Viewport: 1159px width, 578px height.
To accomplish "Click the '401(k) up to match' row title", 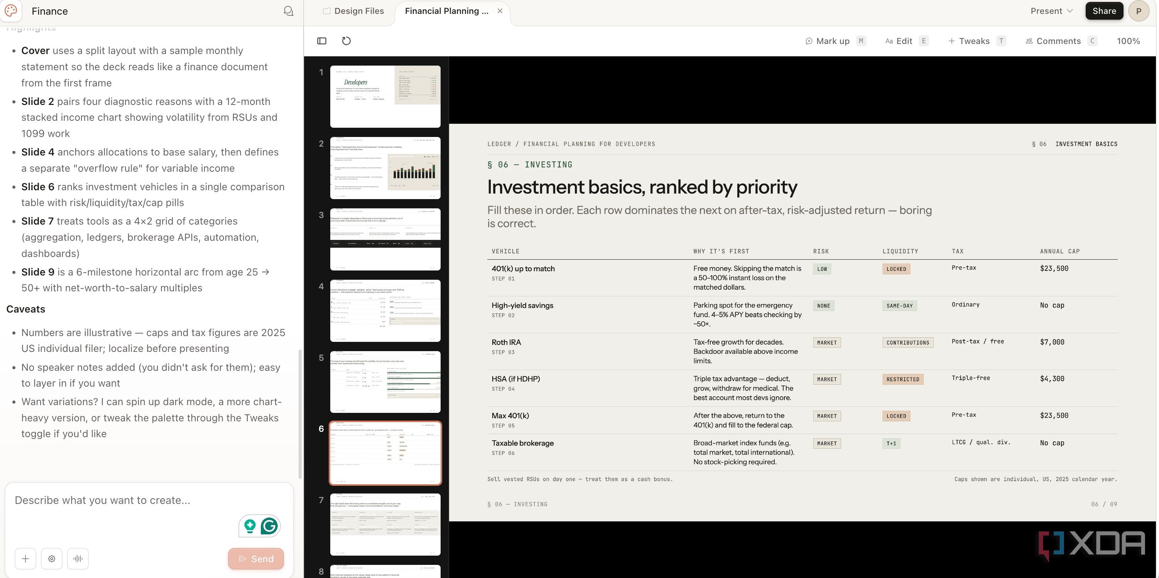I will tap(523, 269).
